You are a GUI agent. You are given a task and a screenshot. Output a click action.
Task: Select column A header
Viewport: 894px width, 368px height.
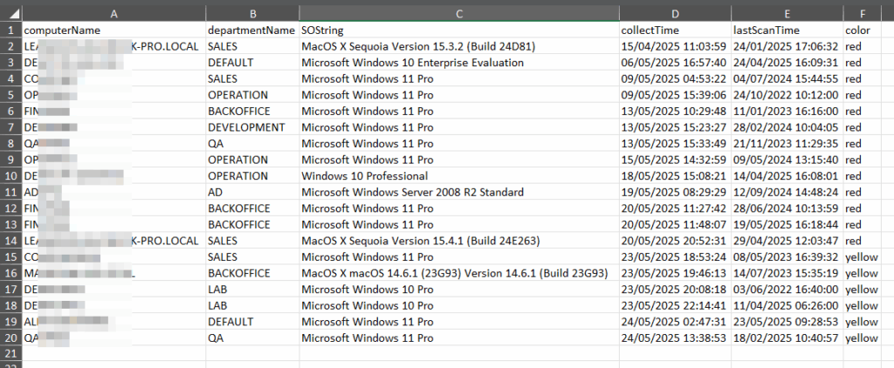[x=113, y=12]
